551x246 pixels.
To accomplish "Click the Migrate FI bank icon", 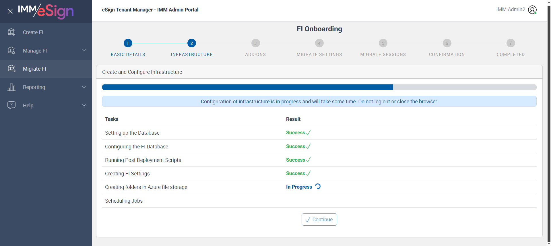I will [x=11, y=69].
